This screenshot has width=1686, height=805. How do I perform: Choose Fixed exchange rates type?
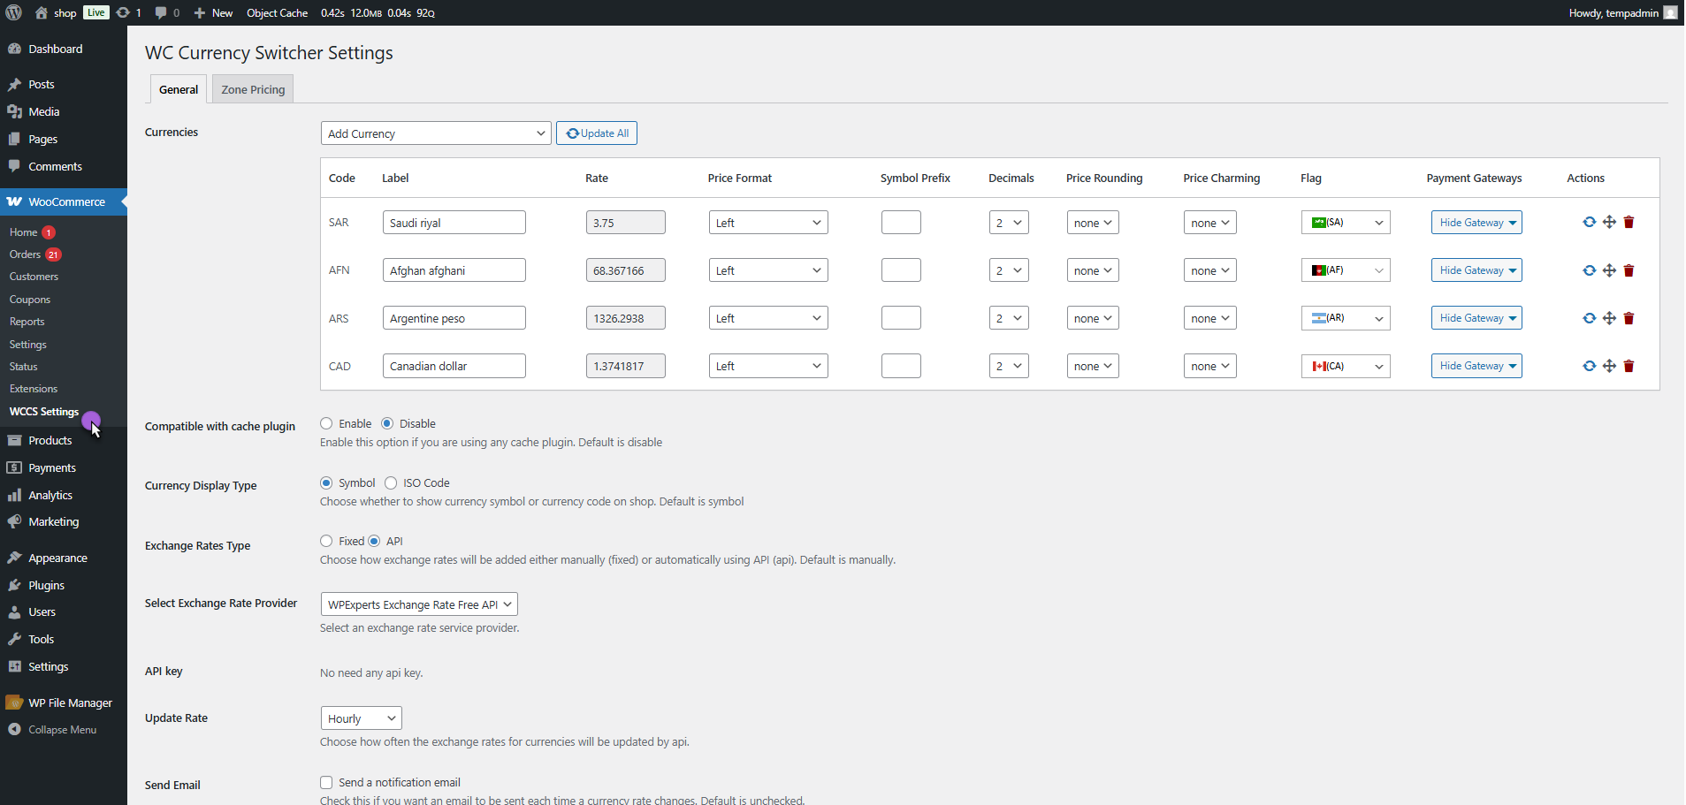326,541
